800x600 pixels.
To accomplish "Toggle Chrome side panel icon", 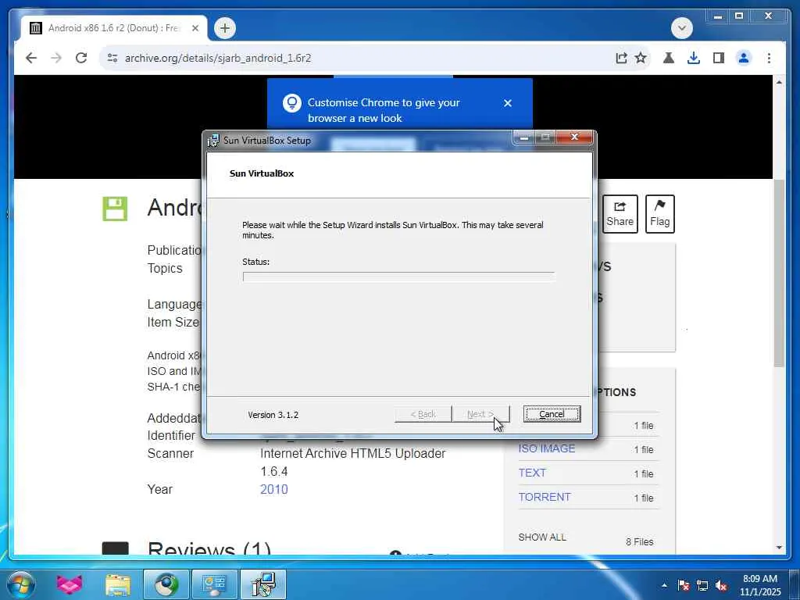I will point(719,58).
